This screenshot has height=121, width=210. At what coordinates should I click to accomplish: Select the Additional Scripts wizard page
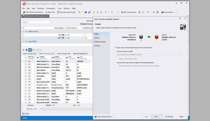click(x=100, y=42)
